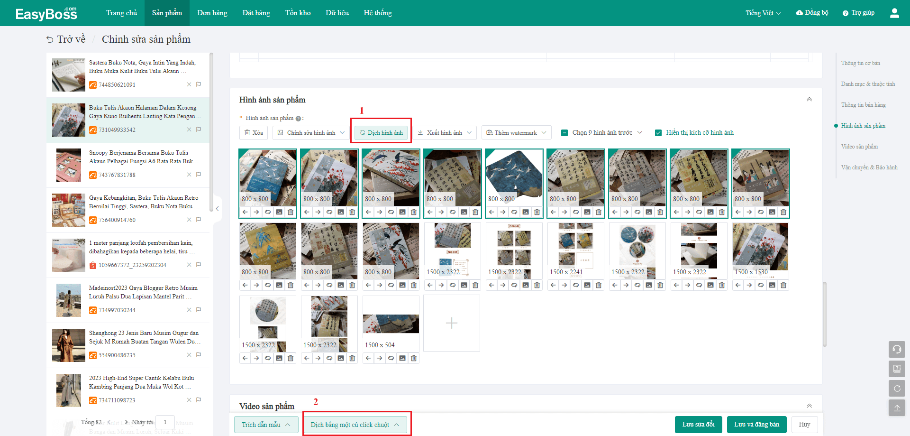Move the 1500 x 2241 image right
Viewport: 910px width, 436px height.
(564, 285)
